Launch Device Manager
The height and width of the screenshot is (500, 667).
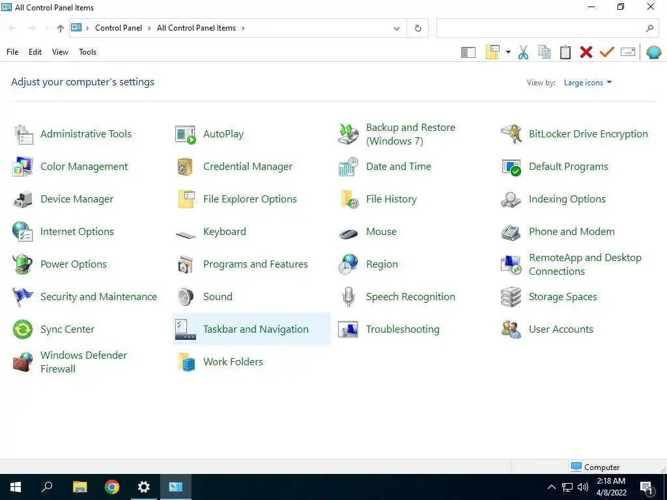coord(63,199)
